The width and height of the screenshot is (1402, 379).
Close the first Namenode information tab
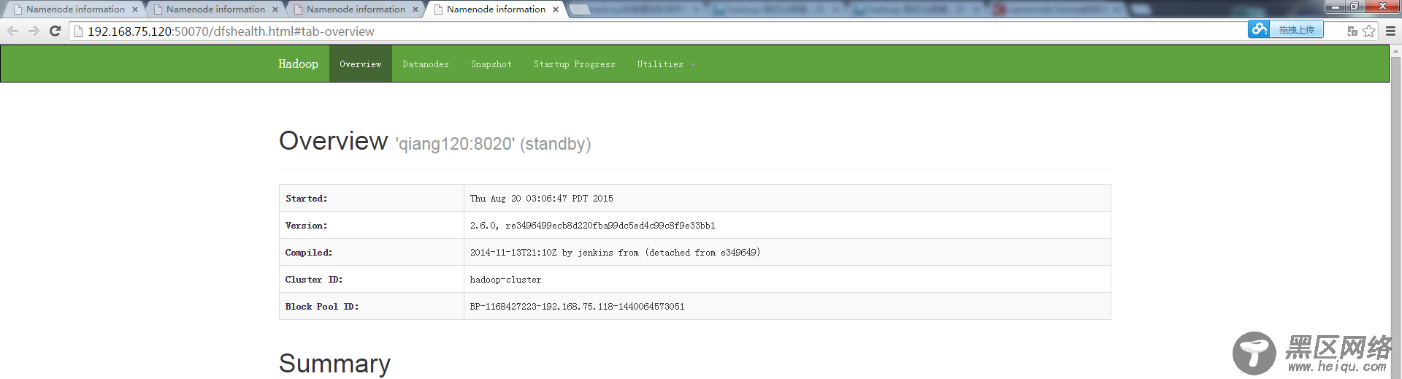[x=135, y=9]
